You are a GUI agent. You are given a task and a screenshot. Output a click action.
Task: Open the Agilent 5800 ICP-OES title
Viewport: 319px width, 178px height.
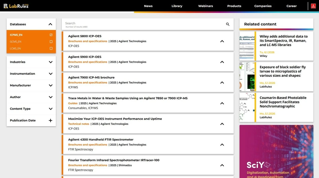coord(85,36)
